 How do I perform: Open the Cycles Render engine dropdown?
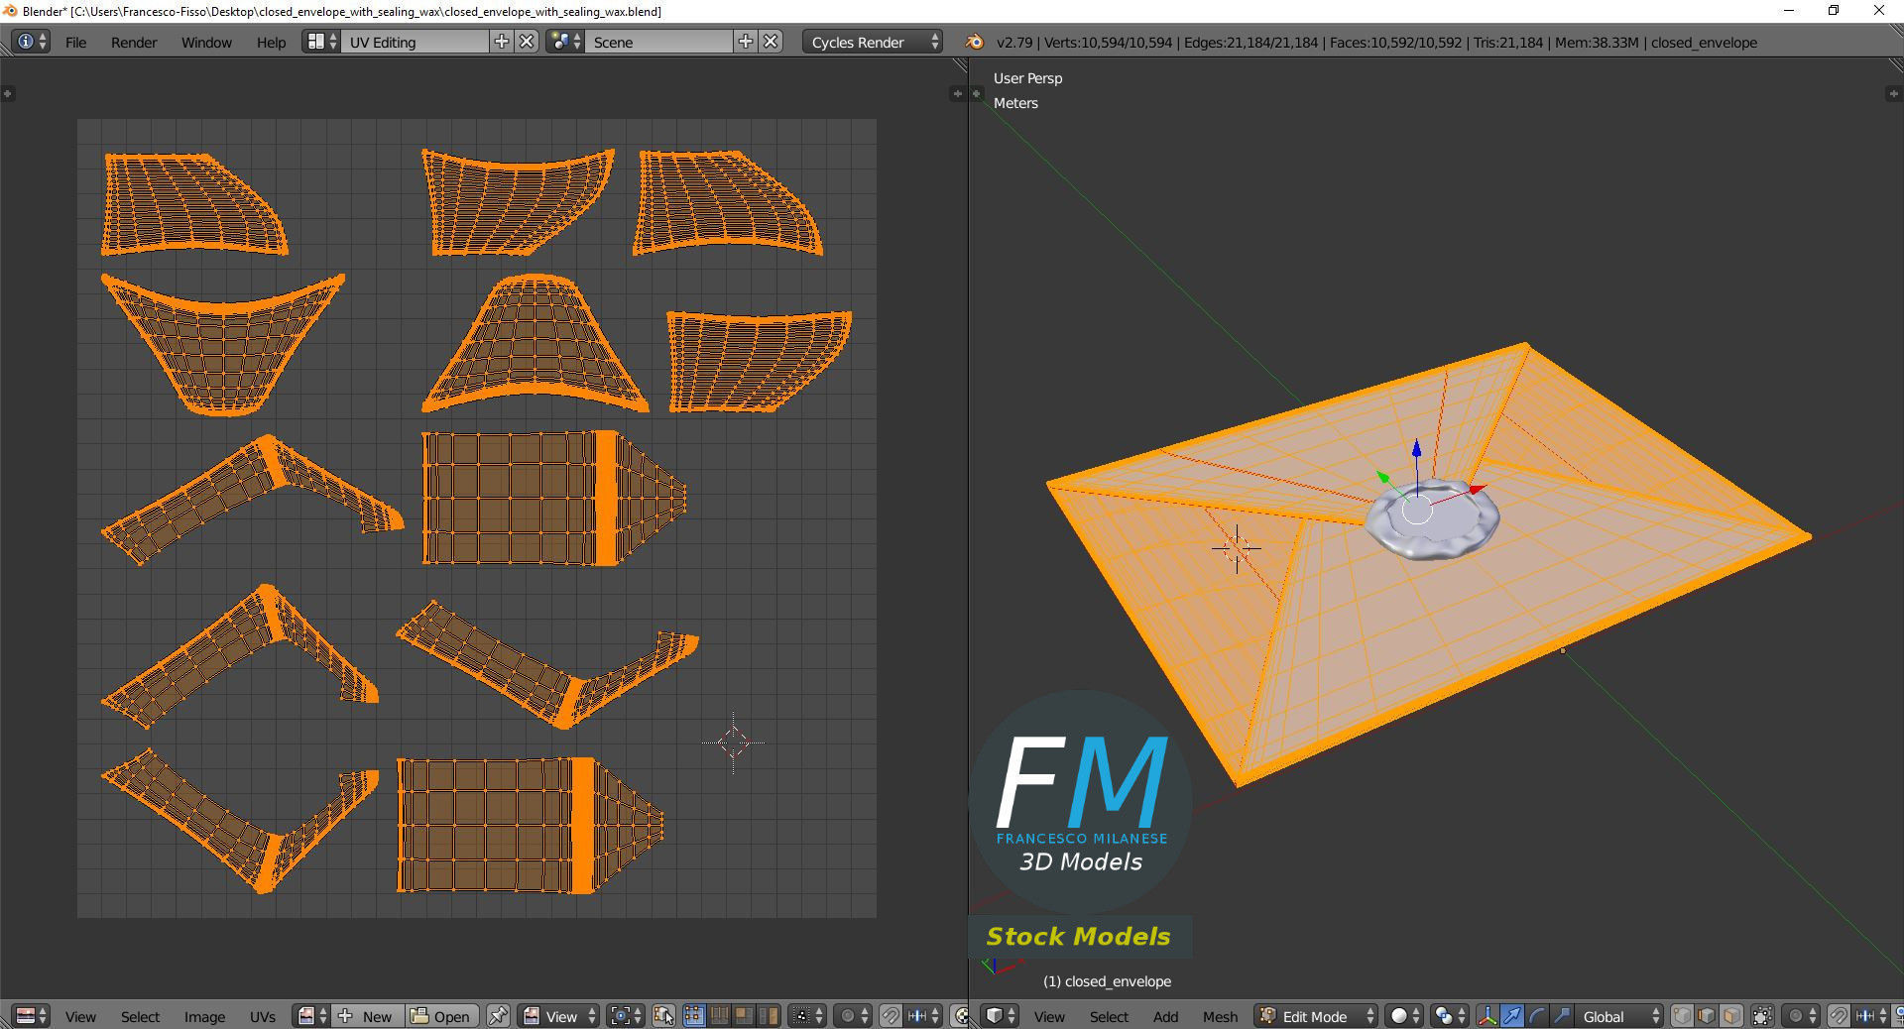pyautogui.click(x=873, y=42)
